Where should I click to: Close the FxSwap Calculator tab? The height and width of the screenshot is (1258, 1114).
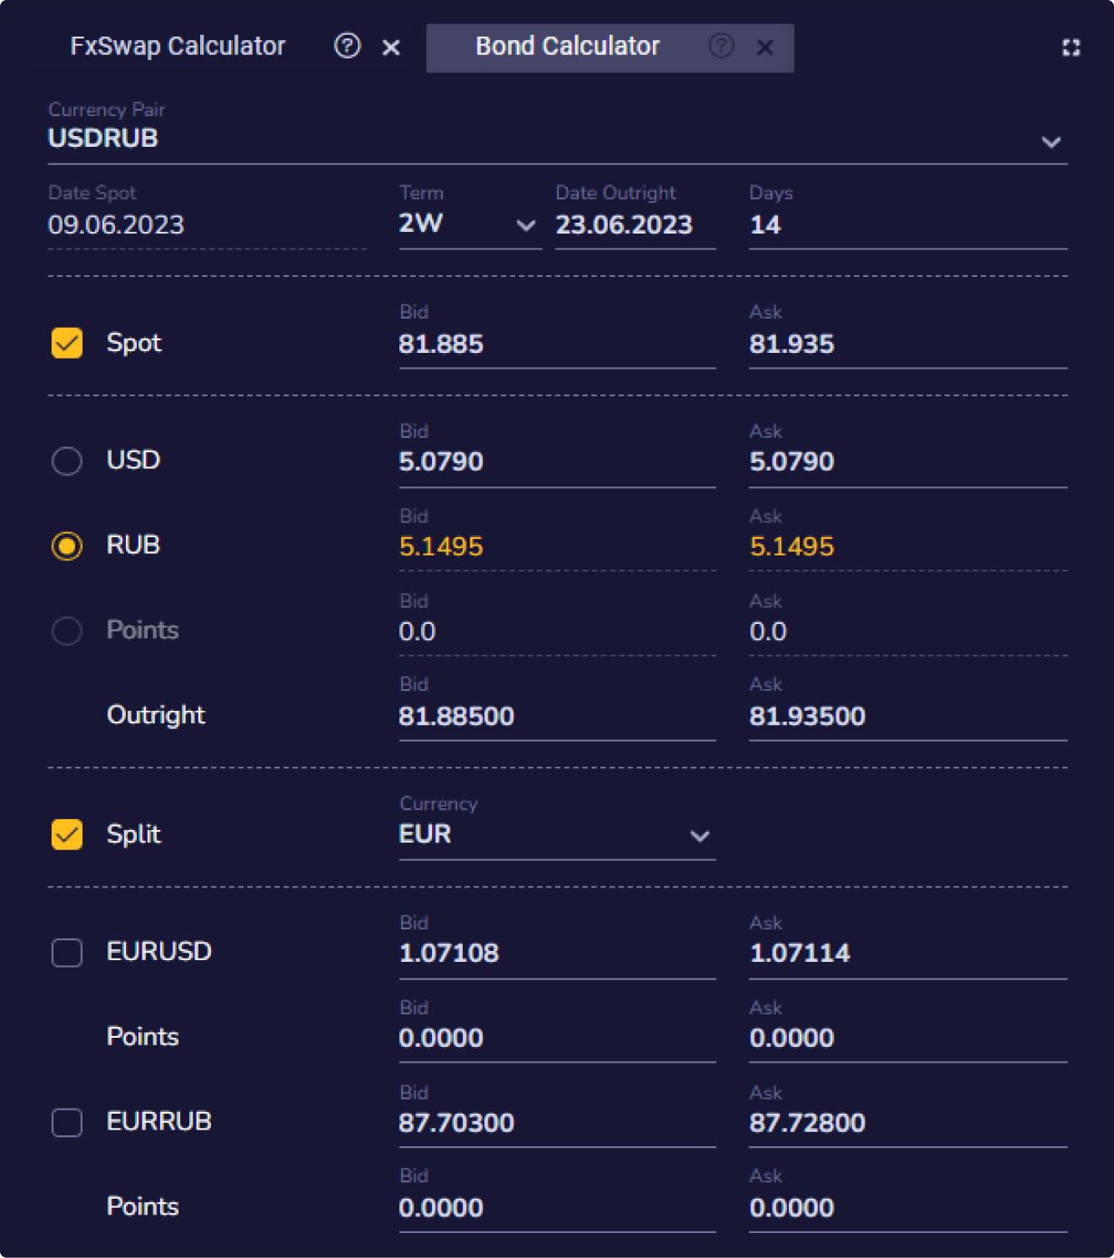[x=391, y=48]
